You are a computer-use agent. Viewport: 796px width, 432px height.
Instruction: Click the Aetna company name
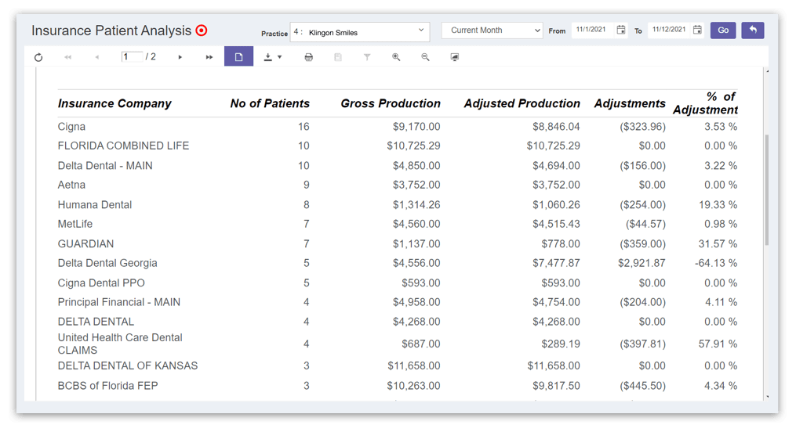click(71, 185)
